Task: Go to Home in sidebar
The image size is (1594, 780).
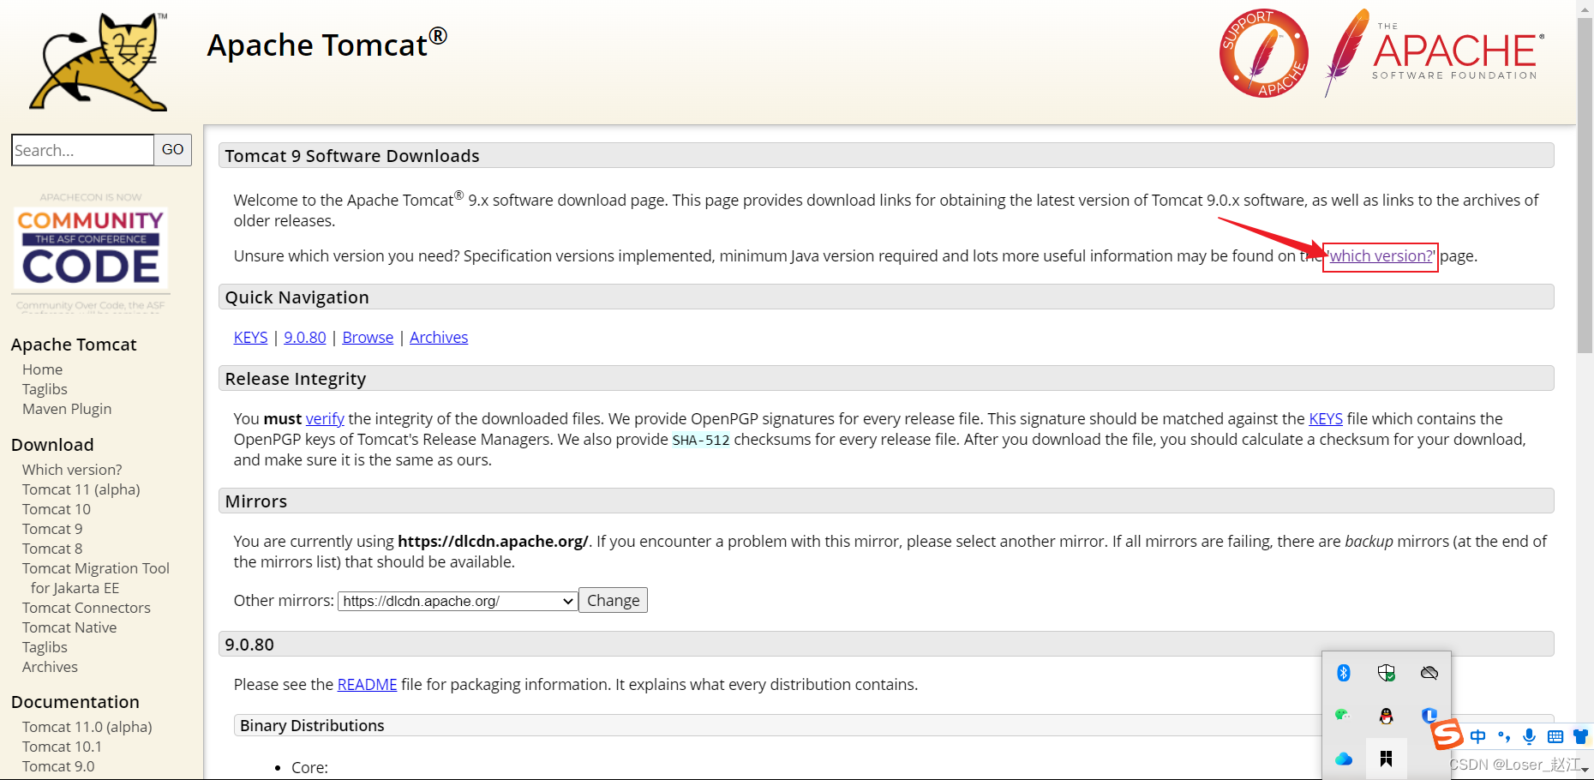Action: click(42, 369)
